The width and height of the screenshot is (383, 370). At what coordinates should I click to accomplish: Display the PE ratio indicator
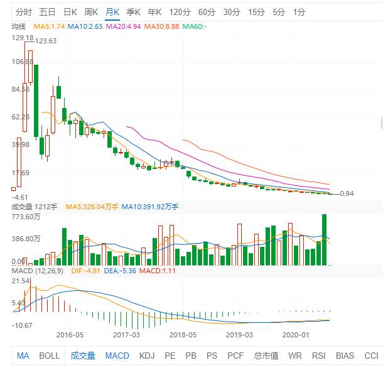(x=170, y=356)
